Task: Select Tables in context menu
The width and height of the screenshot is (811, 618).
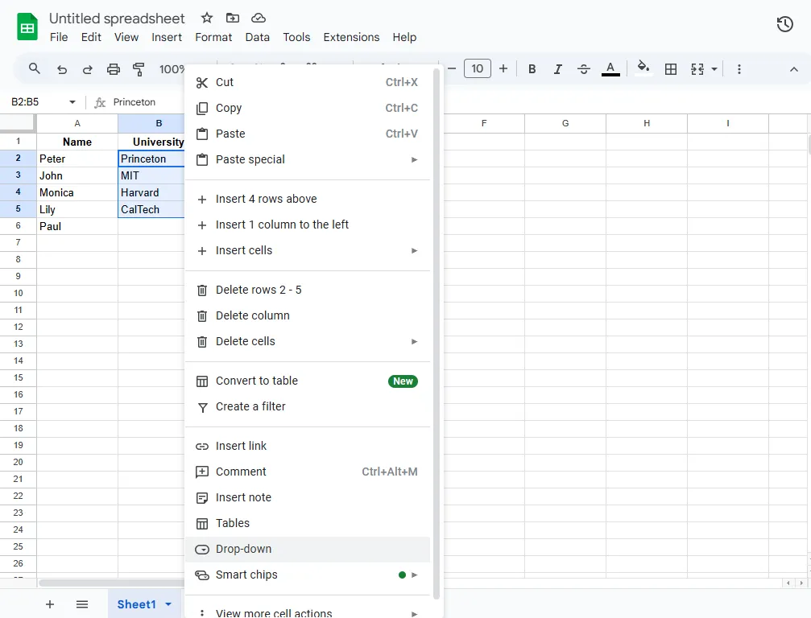Action: point(307,523)
